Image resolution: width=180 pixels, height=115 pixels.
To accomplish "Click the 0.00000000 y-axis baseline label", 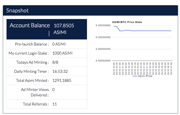I will click(103, 61).
